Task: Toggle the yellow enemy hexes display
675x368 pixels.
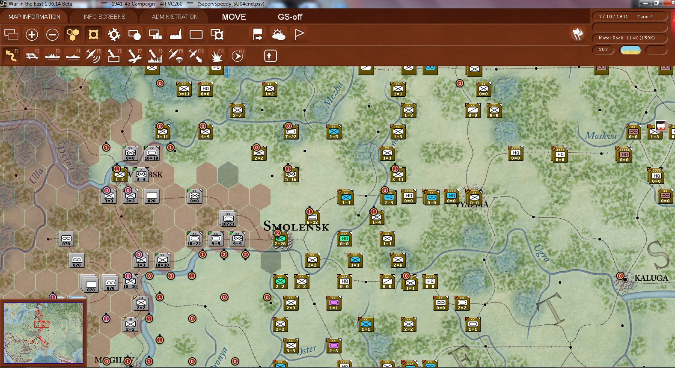Action: (x=93, y=34)
